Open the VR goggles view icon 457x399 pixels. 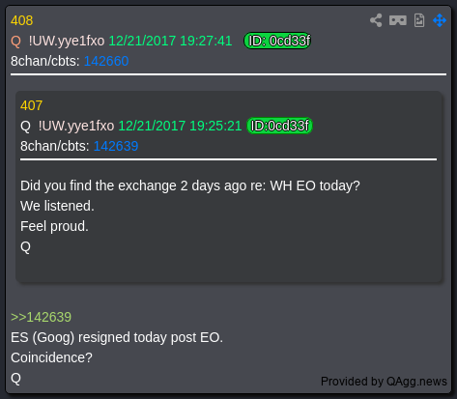click(x=398, y=20)
